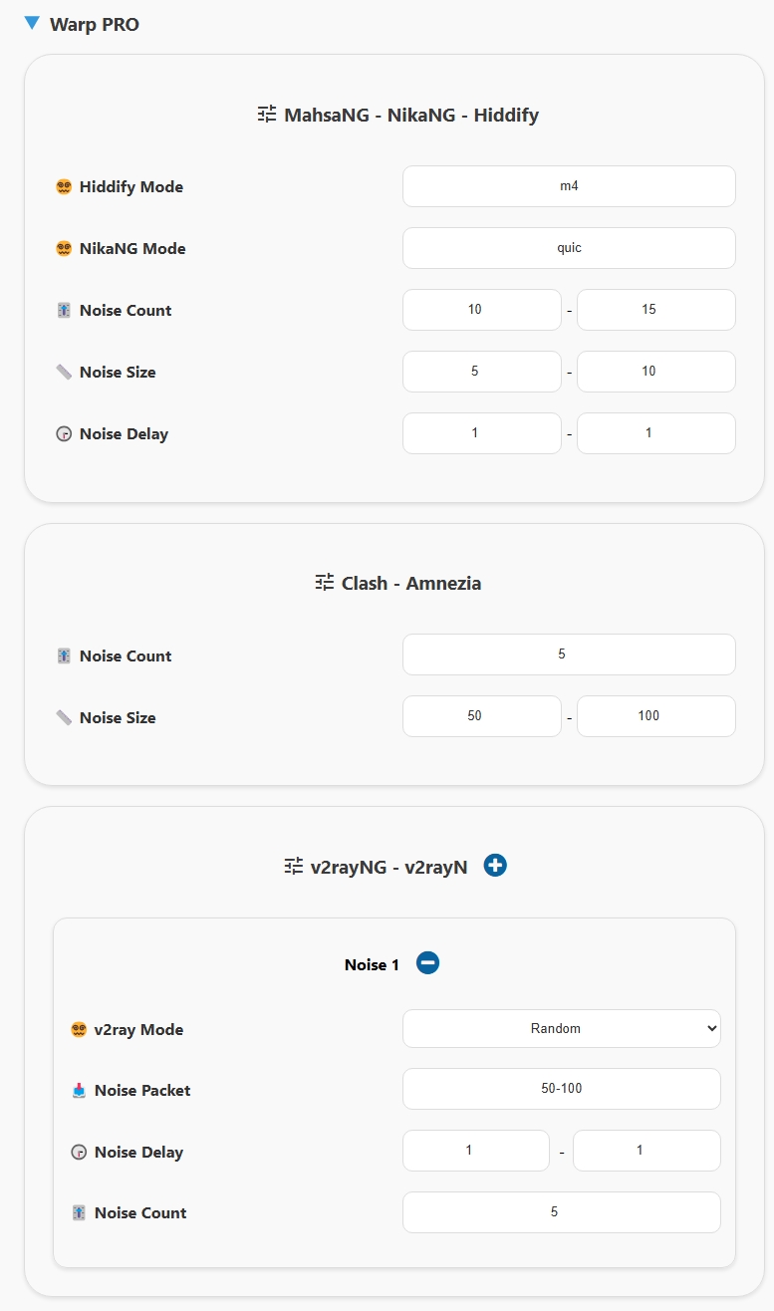Click the sliders icon beside MahsaNG - NikaNG - Hiddify
774x1311 pixels.
point(266,114)
